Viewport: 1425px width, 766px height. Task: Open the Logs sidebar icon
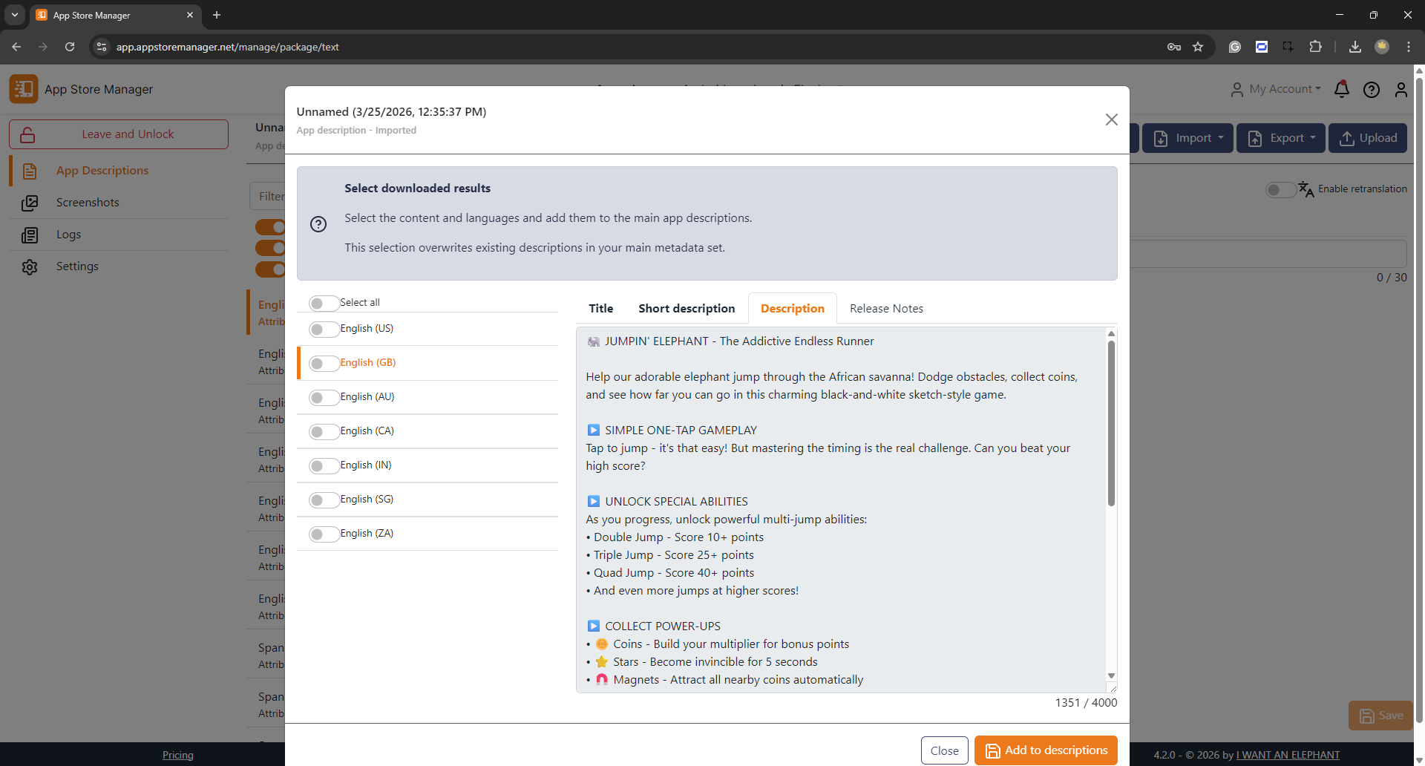[30, 235]
